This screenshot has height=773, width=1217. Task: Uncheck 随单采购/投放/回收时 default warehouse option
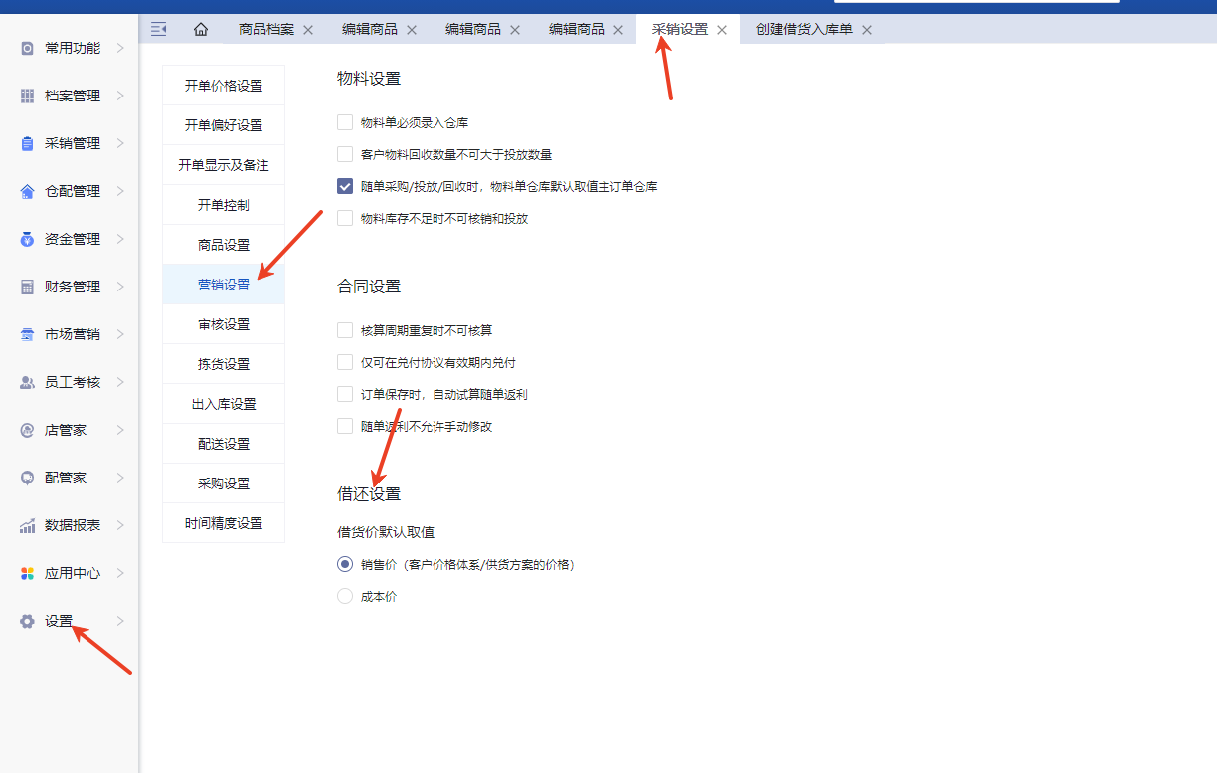(345, 186)
